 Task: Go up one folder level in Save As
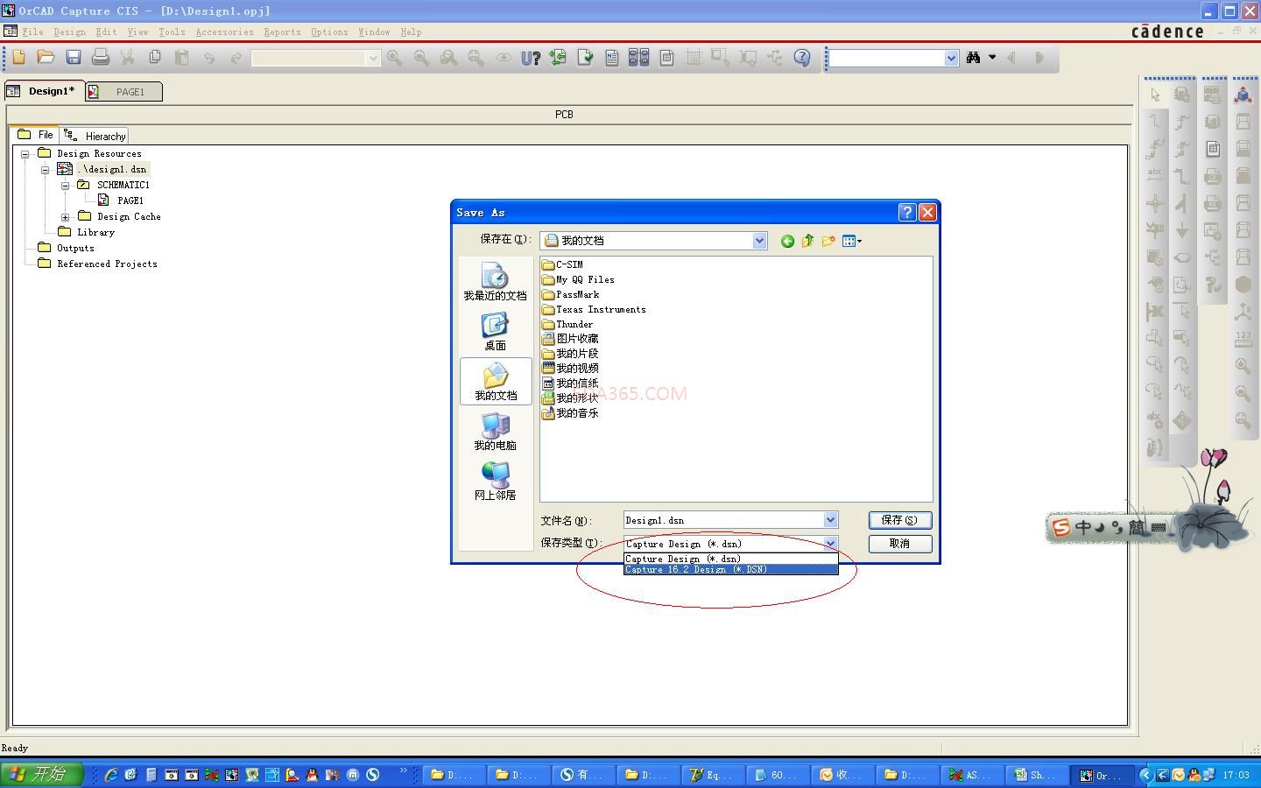coord(807,241)
